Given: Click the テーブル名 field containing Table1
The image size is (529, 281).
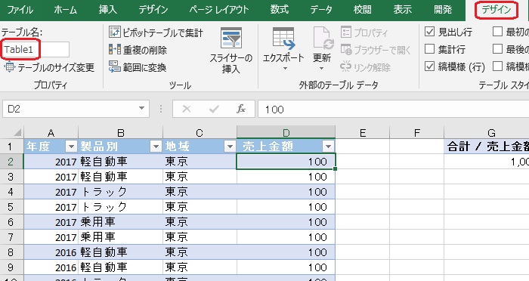Looking at the screenshot, I should click(x=36, y=50).
